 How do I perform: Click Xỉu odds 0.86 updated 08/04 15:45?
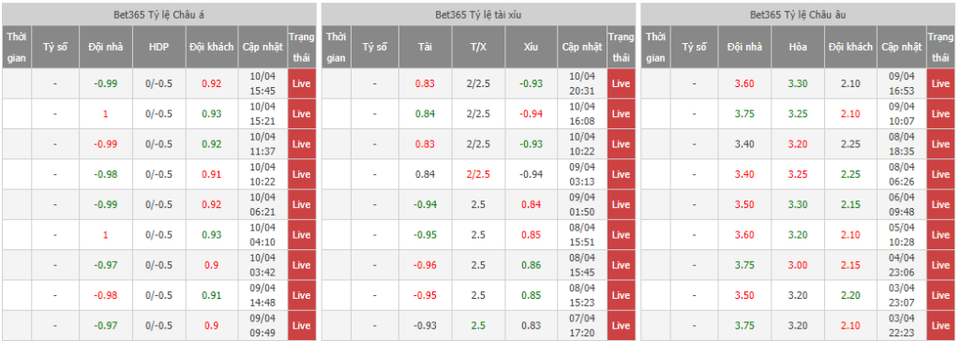click(532, 265)
